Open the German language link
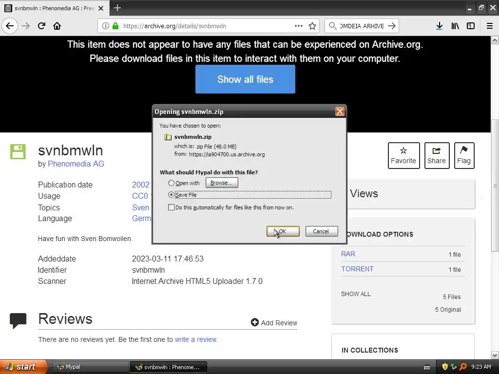Image resolution: width=499 pixels, height=374 pixels. pos(142,219)
